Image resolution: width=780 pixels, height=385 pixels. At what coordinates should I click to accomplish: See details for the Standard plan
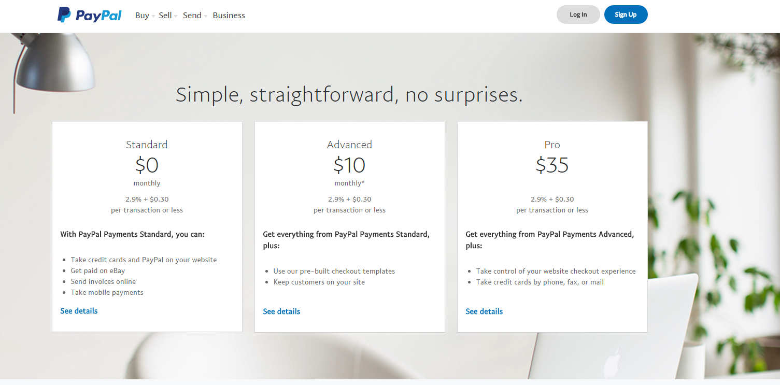(79, 311)
